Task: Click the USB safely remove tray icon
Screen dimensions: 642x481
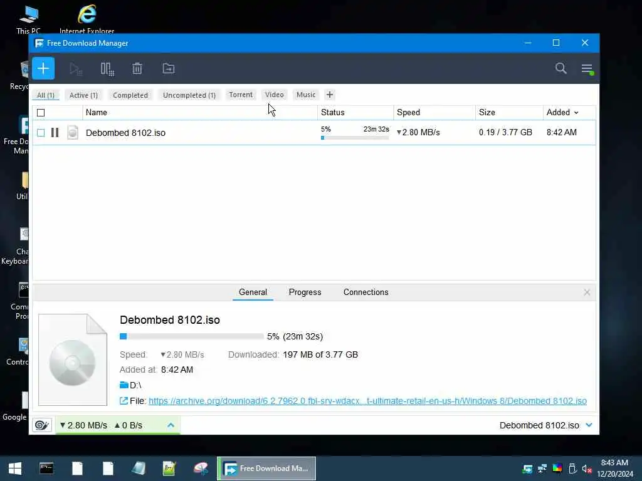Action: pyautogui.click(x=572, y=468)
